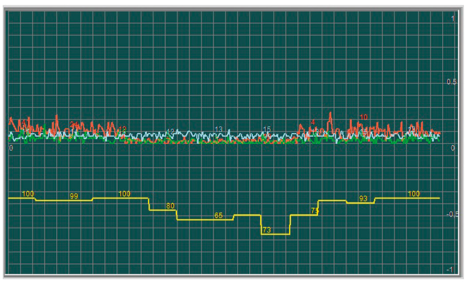Image resolution: width=468 pixels, height=283 pixels.
Task: Click the yellow "75" step label
Action: pos(315,211)
